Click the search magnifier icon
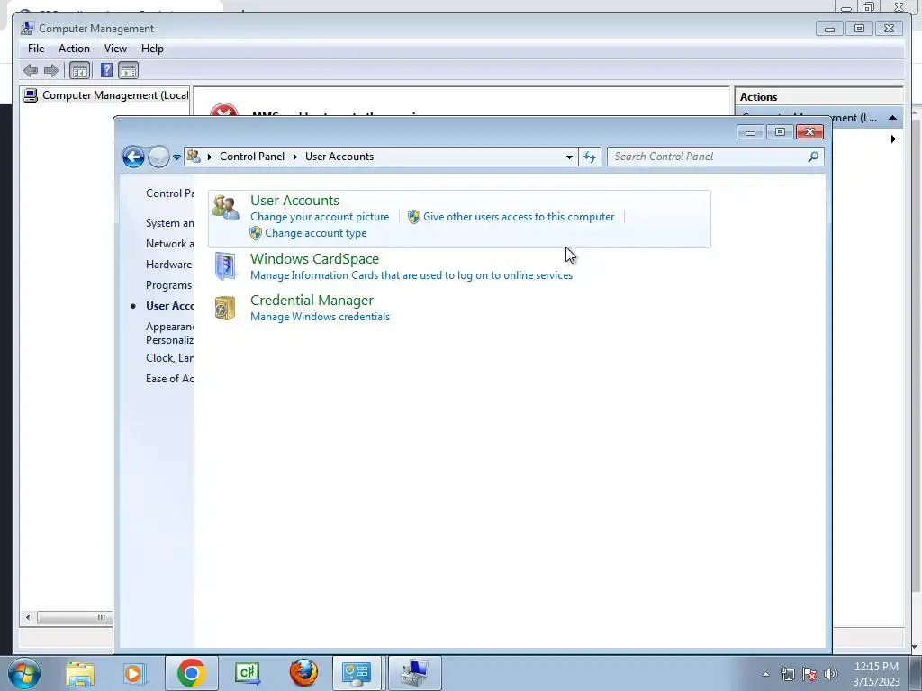Image resolution: width=922 pixels, height=691 pixels. point(813,157)
